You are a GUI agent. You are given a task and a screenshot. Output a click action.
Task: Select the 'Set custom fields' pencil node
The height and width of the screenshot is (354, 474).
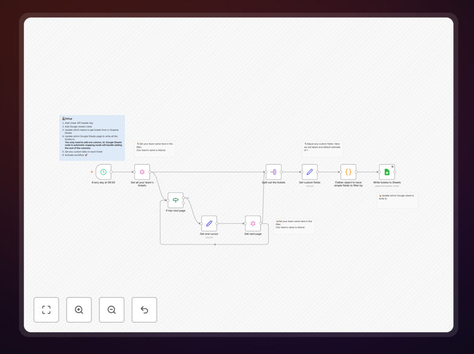(x=309, y=172)
